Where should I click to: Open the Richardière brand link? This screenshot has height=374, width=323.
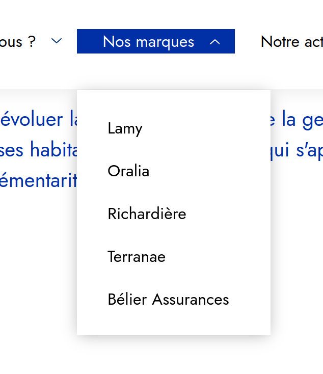tap(147, 214)
